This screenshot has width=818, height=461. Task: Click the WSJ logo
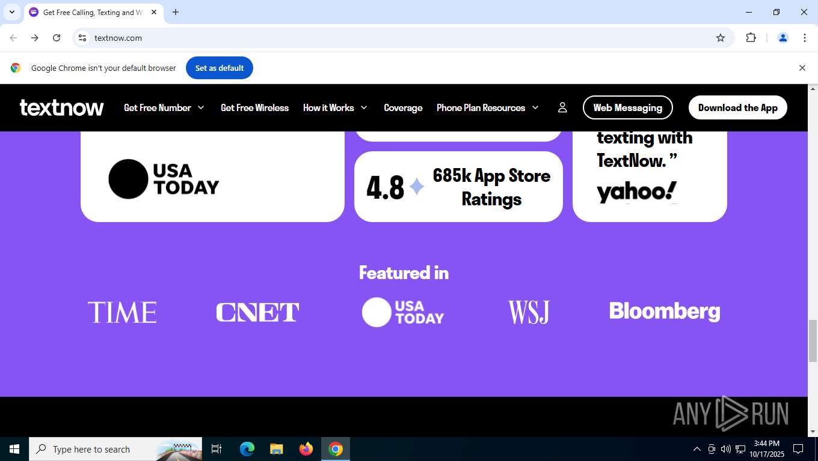[x=529, y=312]
